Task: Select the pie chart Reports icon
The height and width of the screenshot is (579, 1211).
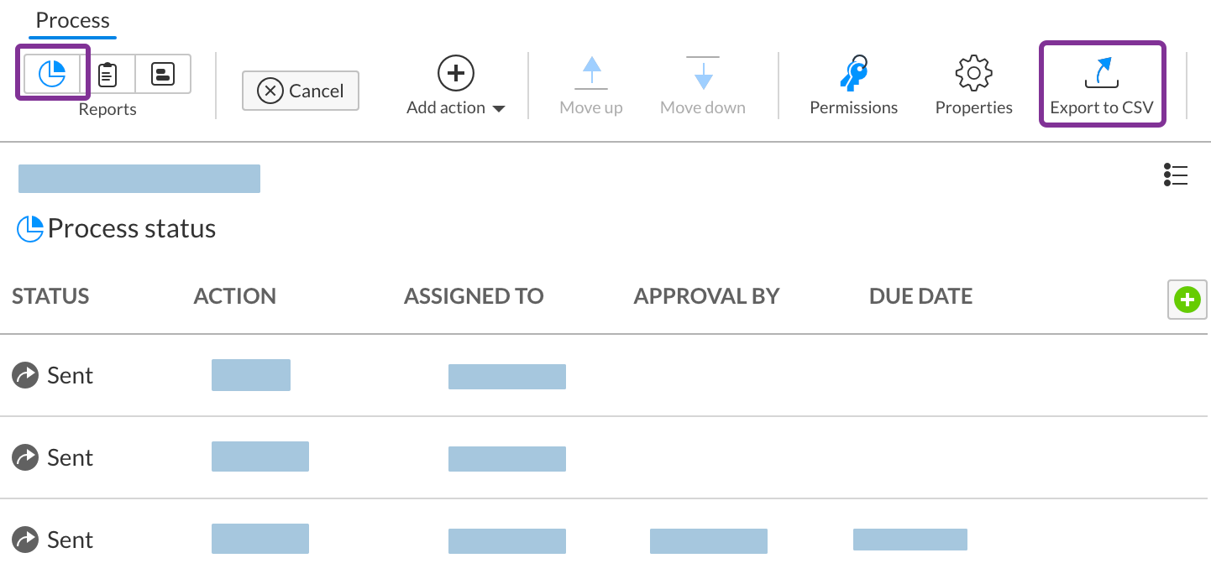Action: 52,74
